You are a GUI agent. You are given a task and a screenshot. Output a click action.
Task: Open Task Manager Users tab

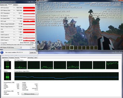(36, 58)
